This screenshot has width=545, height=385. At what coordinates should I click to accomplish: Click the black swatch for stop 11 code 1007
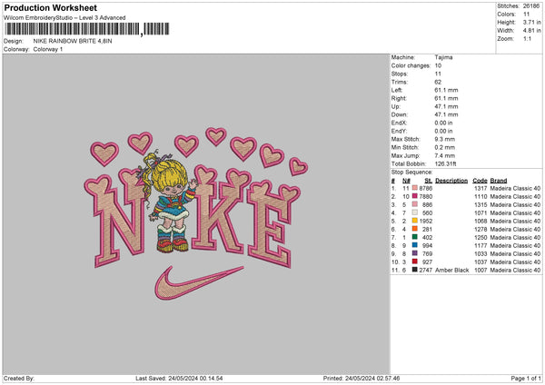click(415, 270)
